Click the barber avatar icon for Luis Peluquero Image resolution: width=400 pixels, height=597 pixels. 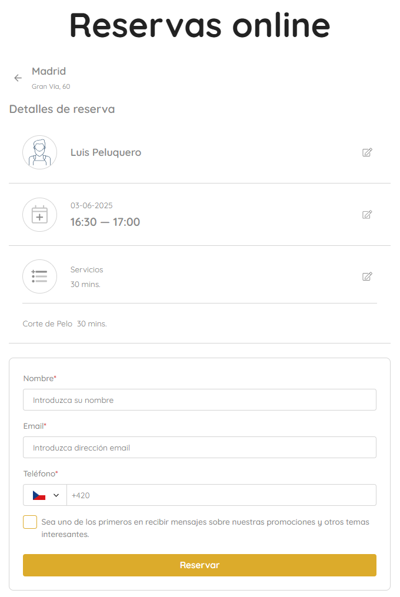(x=39, y=152)
